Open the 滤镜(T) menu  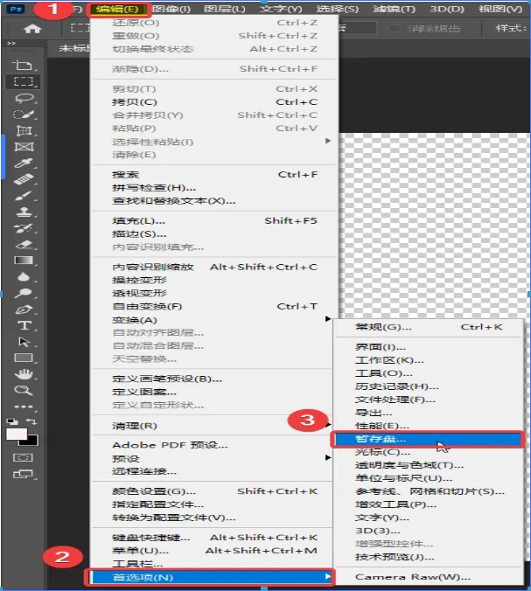[x=394, y=9]
